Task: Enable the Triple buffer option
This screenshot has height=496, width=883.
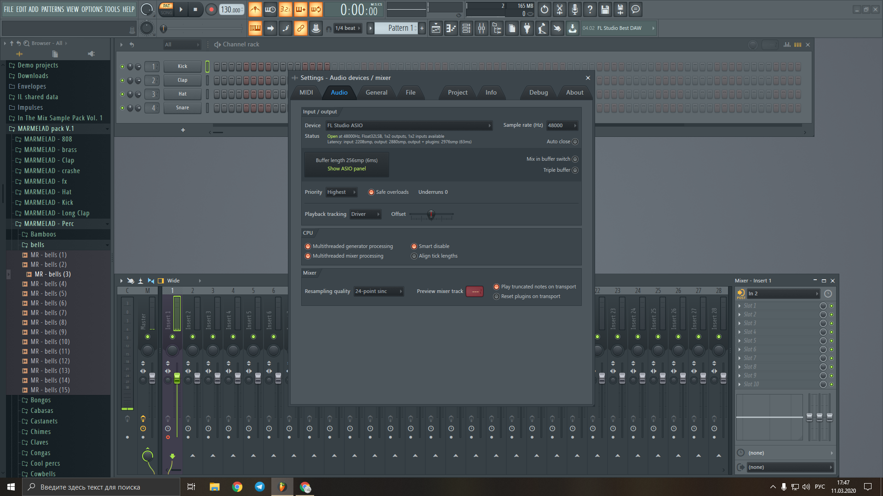Action: (x=575, y=170)
